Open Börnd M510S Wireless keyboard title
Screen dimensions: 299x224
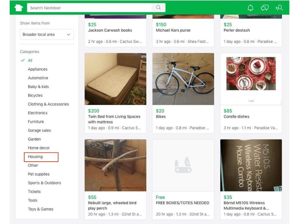coord(246,206)
